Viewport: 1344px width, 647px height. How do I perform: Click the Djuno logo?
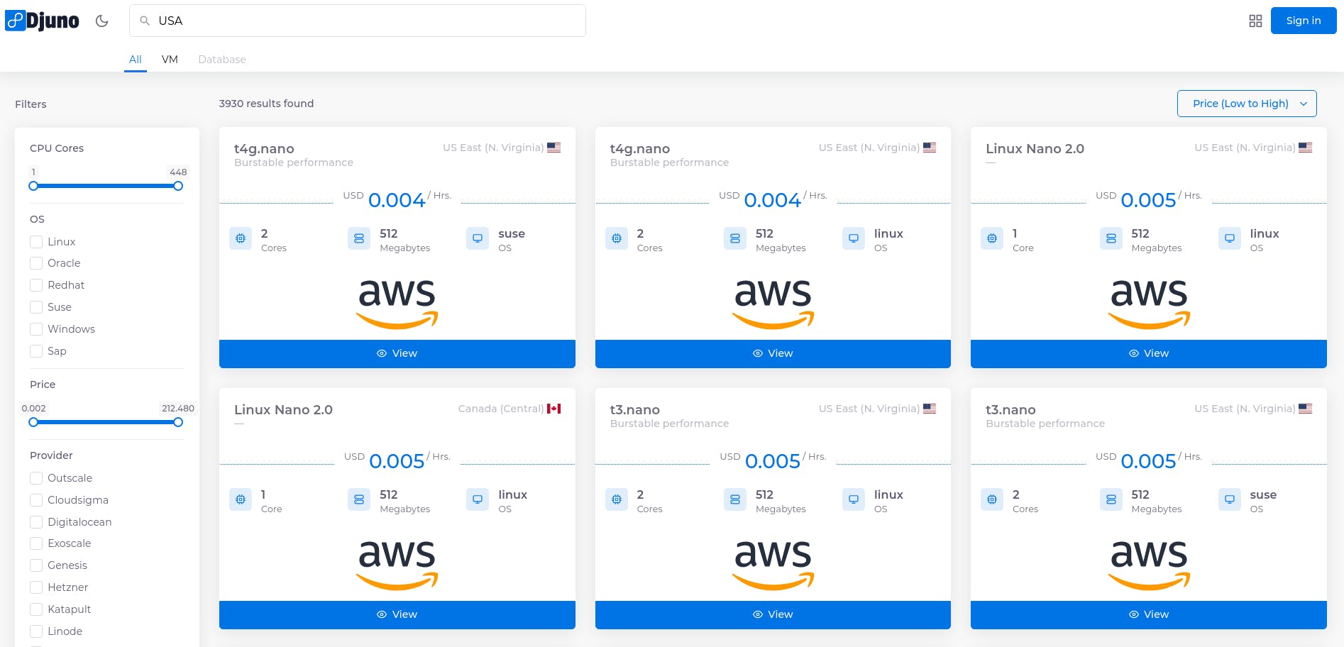[43, 21]
